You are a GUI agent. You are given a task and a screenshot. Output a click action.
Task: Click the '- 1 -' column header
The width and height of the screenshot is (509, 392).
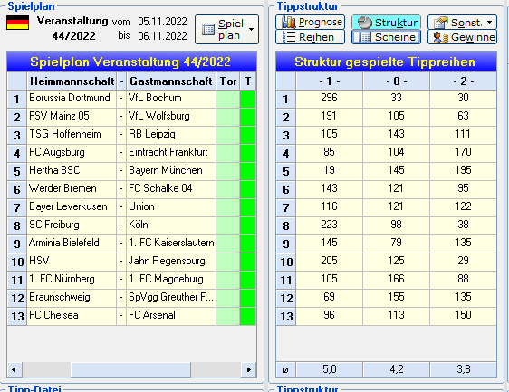click(329, 81)
